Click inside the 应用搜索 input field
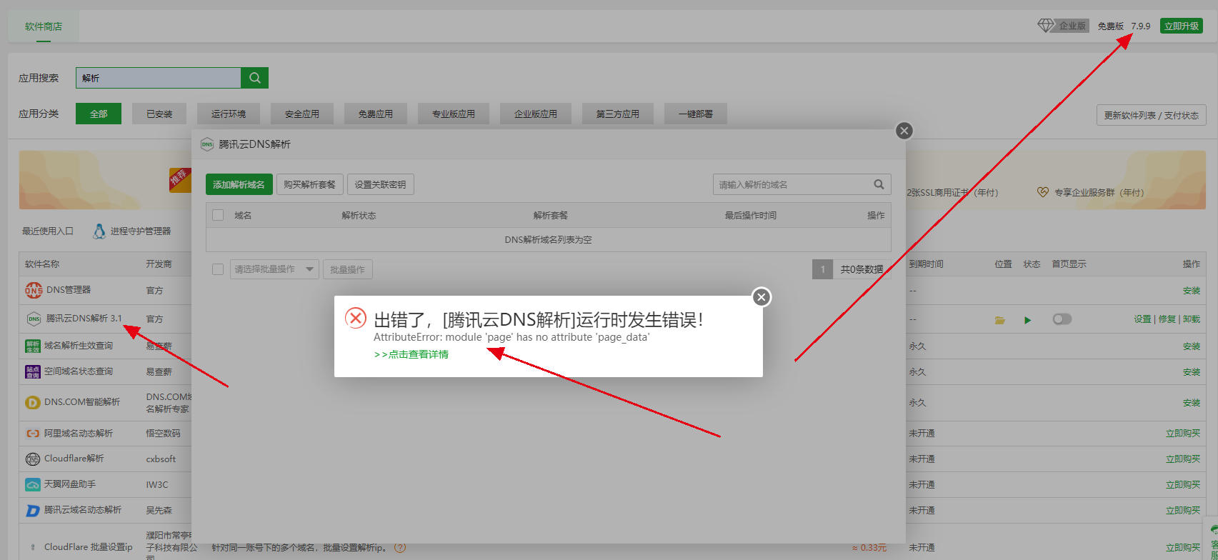This screenshot has width=1218, height=560. pos(159,78)
